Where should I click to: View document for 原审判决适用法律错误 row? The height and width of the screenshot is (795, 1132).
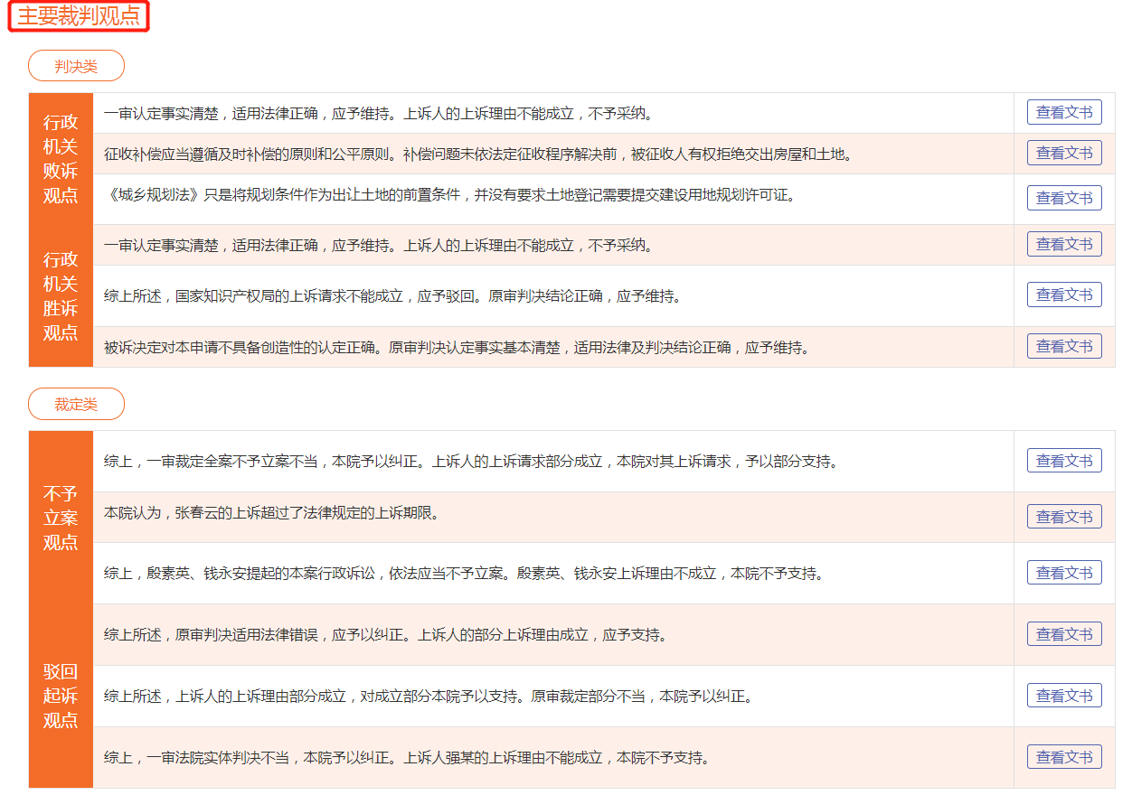coord(1064,634)
